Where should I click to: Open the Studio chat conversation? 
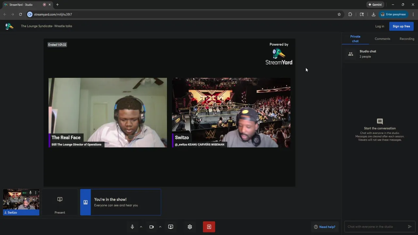tap(380, 54)
